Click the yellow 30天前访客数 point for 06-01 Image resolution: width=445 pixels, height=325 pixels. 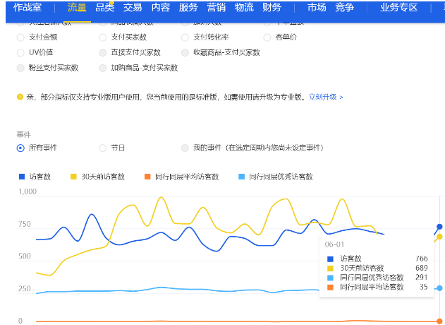click(439, 237)
